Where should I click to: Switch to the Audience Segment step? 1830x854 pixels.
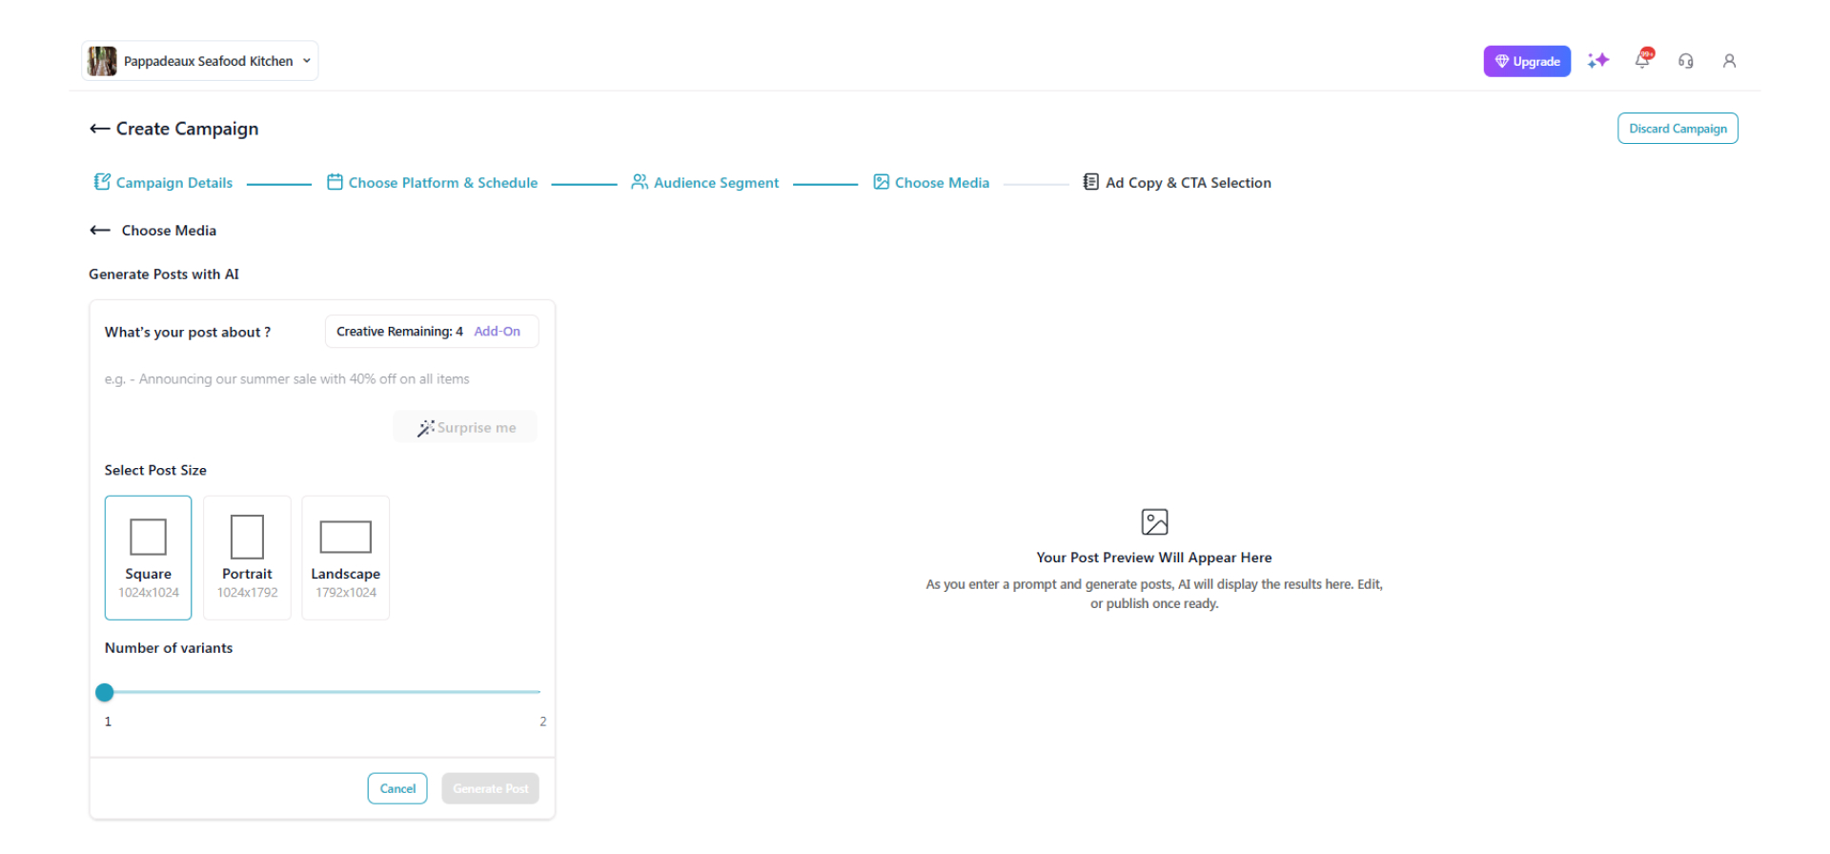pyautogui.click(x=704, y=183)
